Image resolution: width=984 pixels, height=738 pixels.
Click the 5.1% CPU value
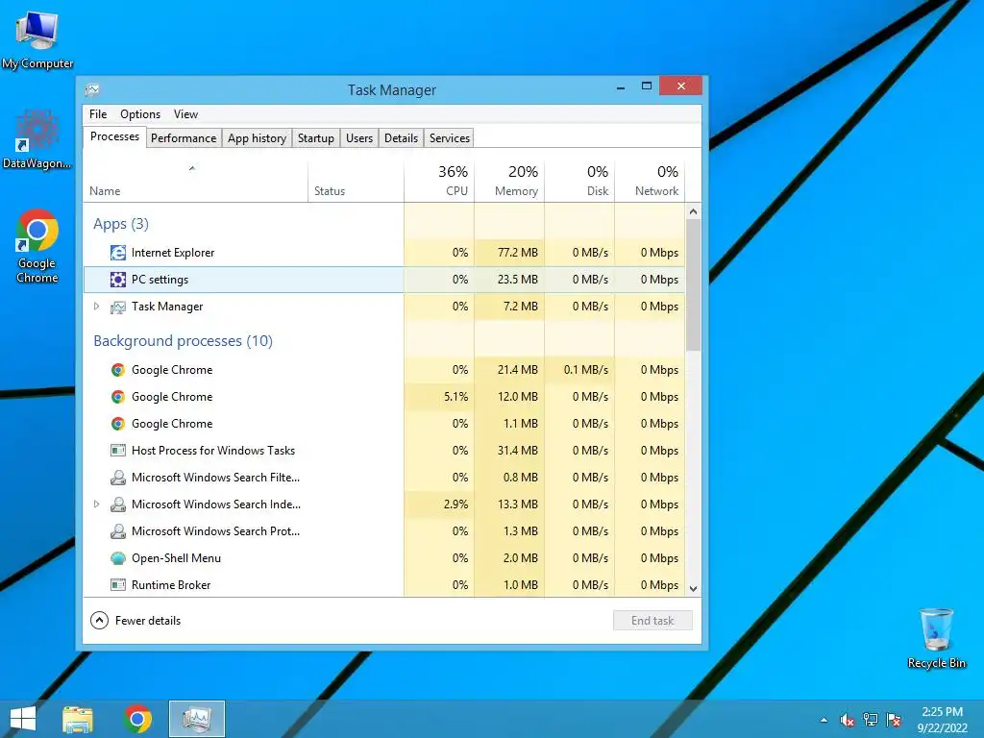point(456,397)
